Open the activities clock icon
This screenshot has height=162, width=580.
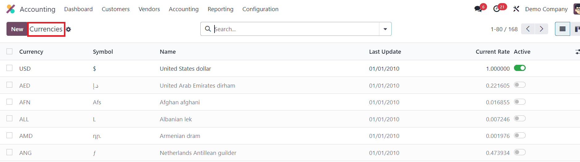(497, 9)
